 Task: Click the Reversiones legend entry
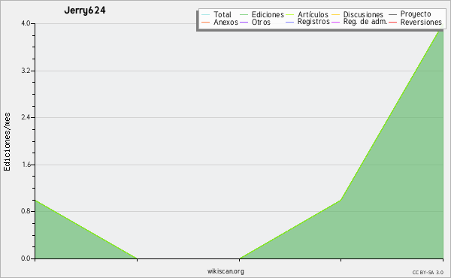pyautogui.click(x=415, y=22)
